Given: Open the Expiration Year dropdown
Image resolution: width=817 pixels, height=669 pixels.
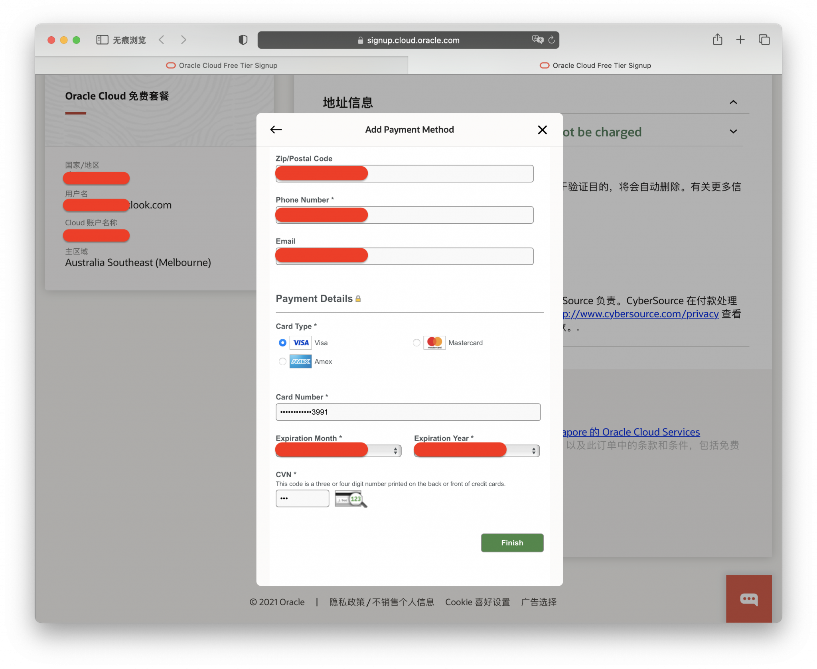Looking at the screenshot, I should (x=477, y=451).
